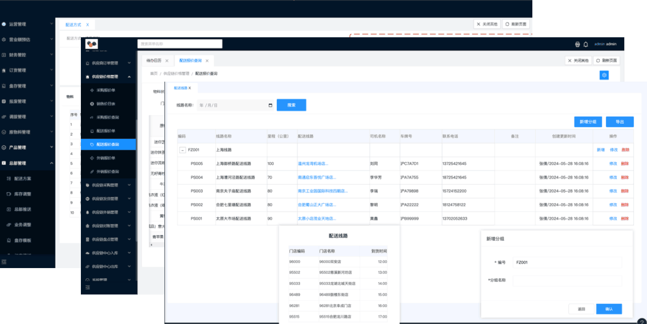Click the 刷新页面 refresh button in front window
This screenshot has width=647, height=324.
point(607,61)
